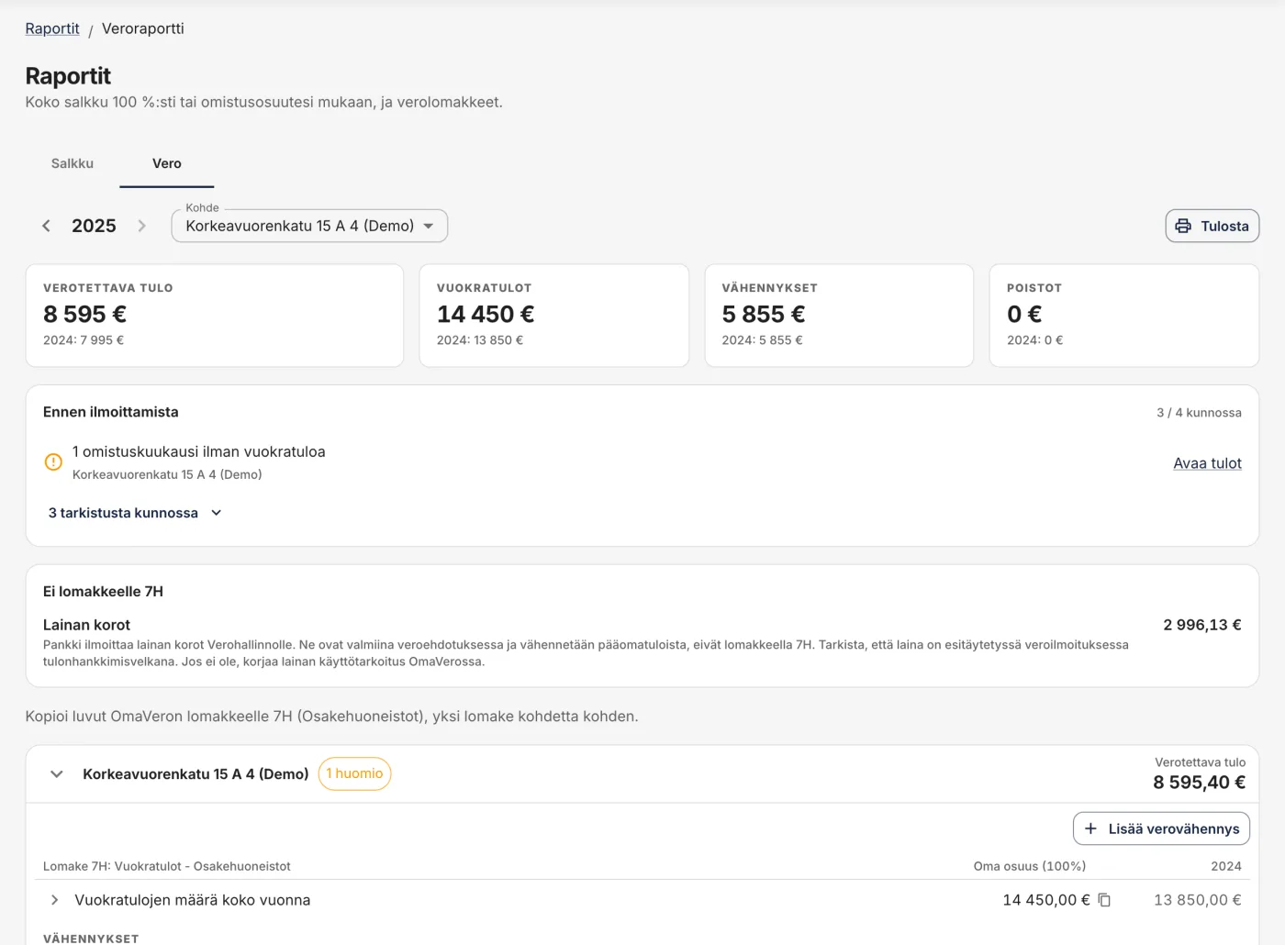Click the 2024: 13 850 € comparison text
The image size is (1285, 945).
click(x=480, y=340)
